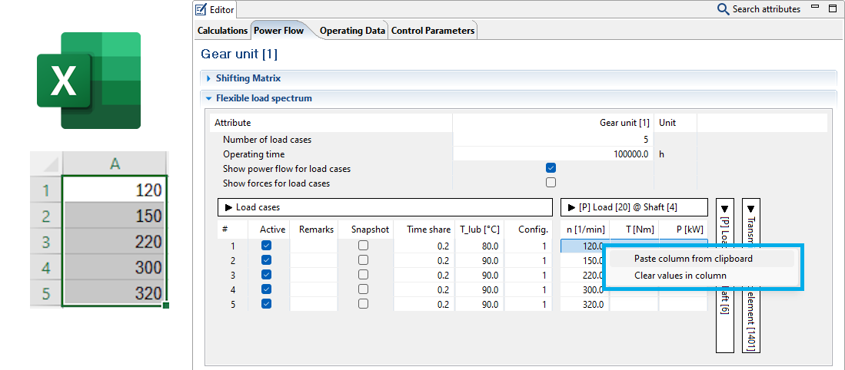Click the Editor tab pencil icon
This screenshot has width=845, height=370.
[201, 10]
